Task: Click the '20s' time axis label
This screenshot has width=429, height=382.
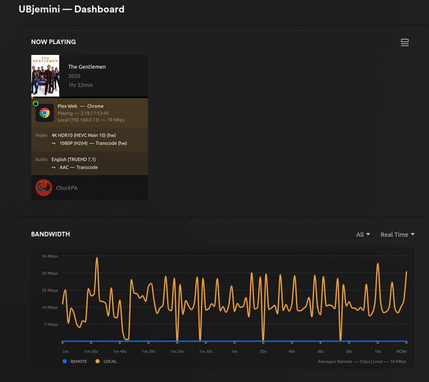Action: (x=349, y=351)
